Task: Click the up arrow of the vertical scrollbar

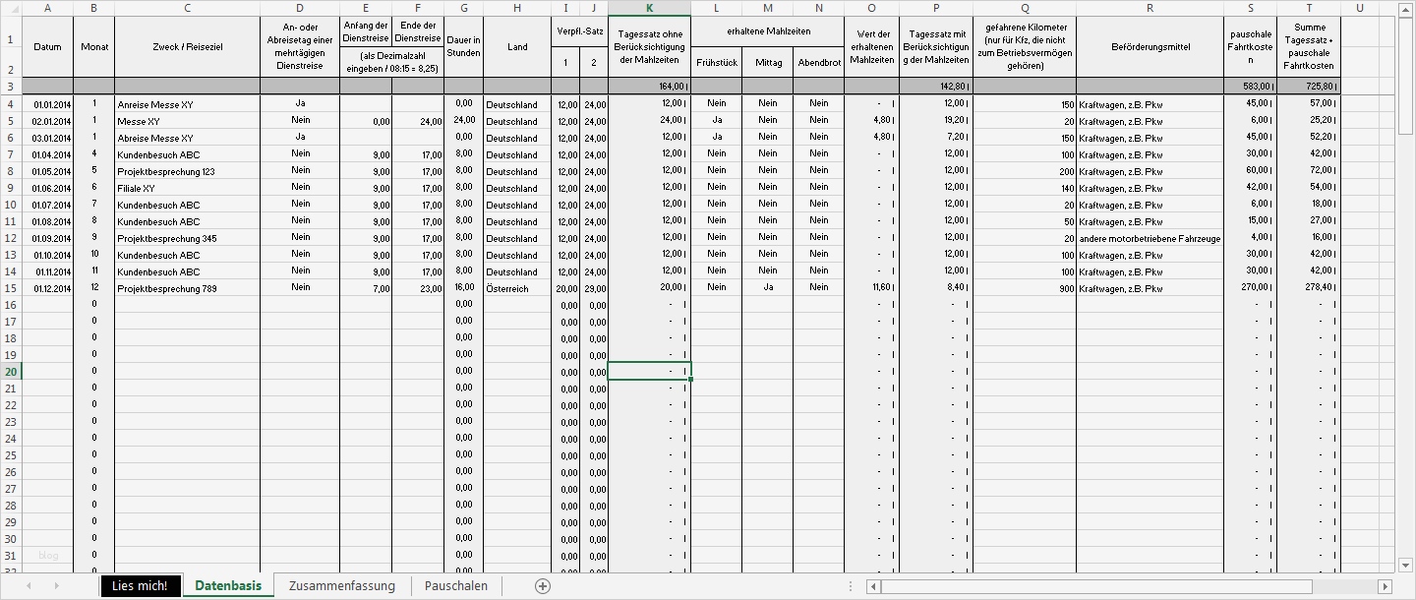Action: [1403, 12]
